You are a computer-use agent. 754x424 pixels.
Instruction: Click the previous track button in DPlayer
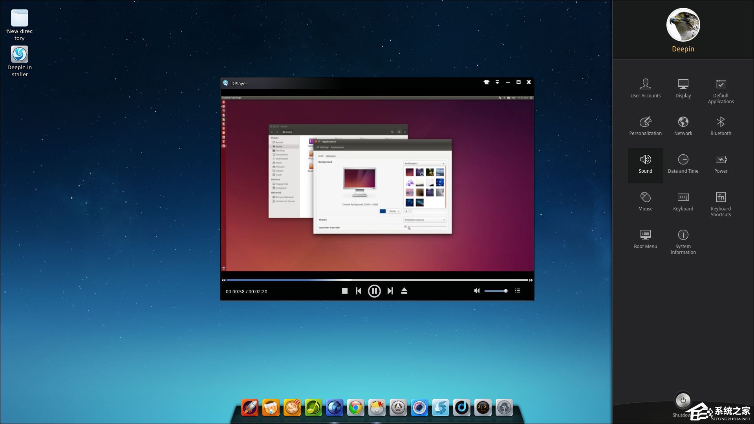359,291
